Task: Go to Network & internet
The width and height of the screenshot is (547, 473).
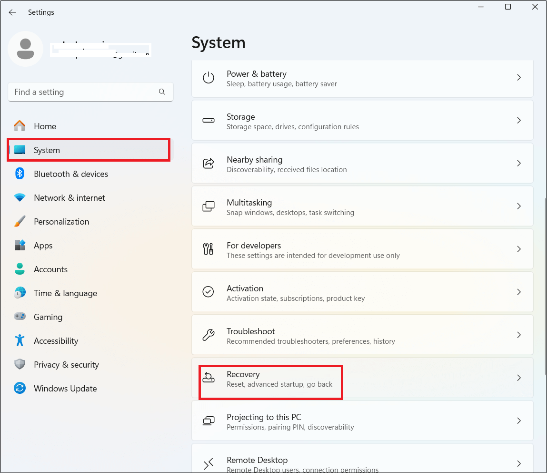Action: click(x=90, y=198)
